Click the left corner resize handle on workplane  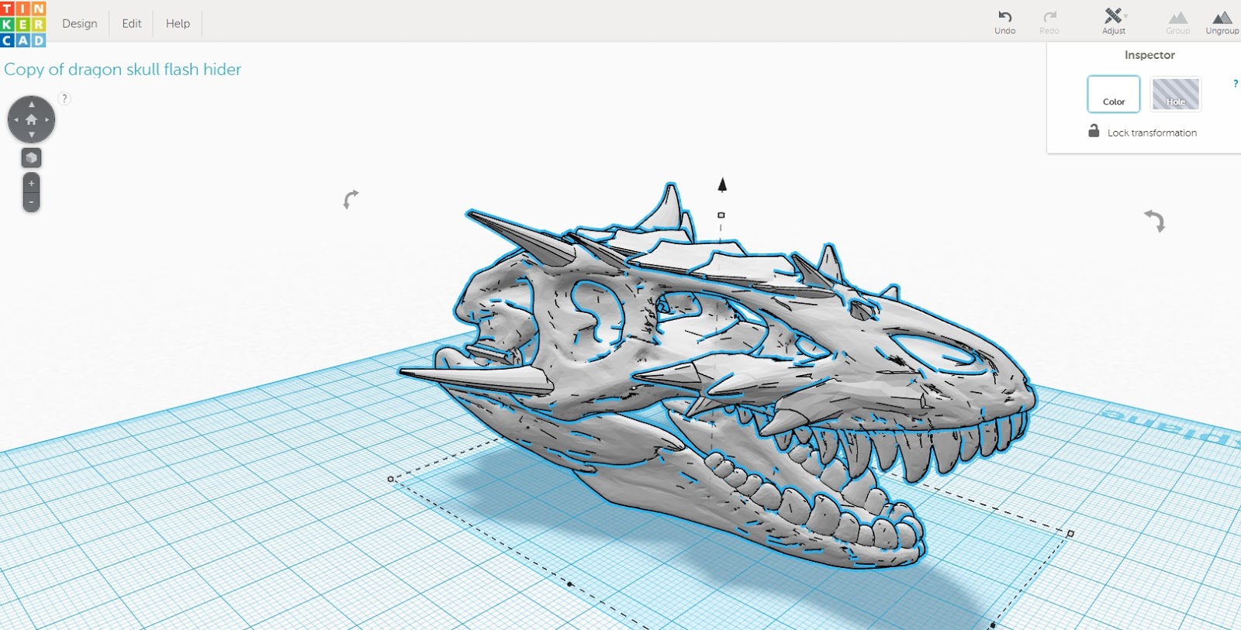(391, 479)
